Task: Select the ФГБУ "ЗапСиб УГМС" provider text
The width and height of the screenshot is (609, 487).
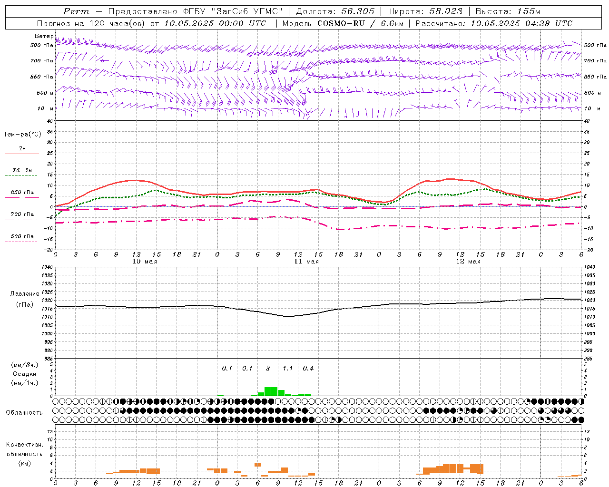Action: click(x=234, y=11)
